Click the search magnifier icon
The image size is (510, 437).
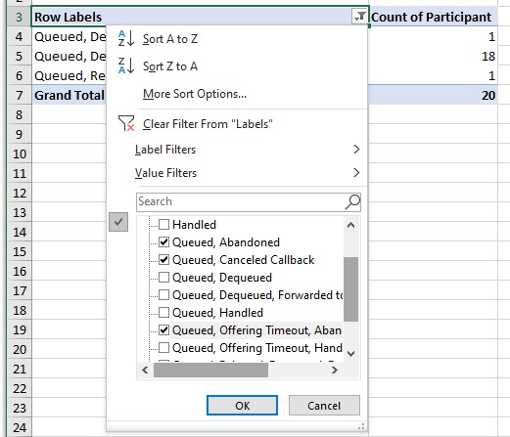click(x=352, y=201)
